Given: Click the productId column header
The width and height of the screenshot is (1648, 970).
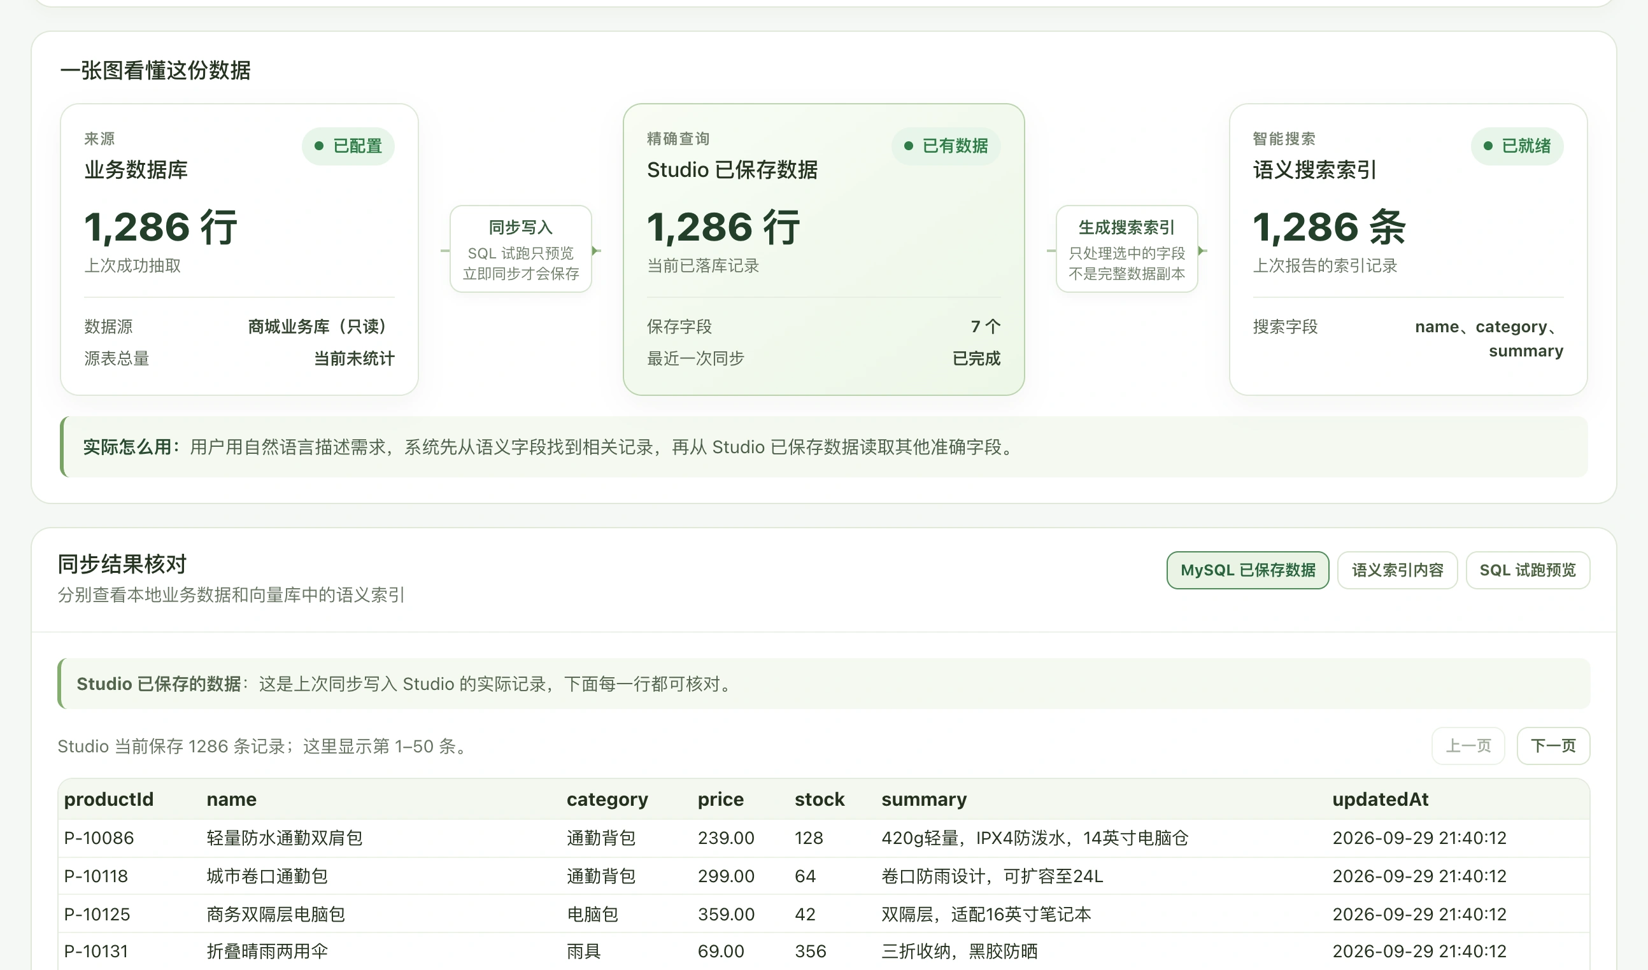Looking at the screenshot, I should 108,799.
